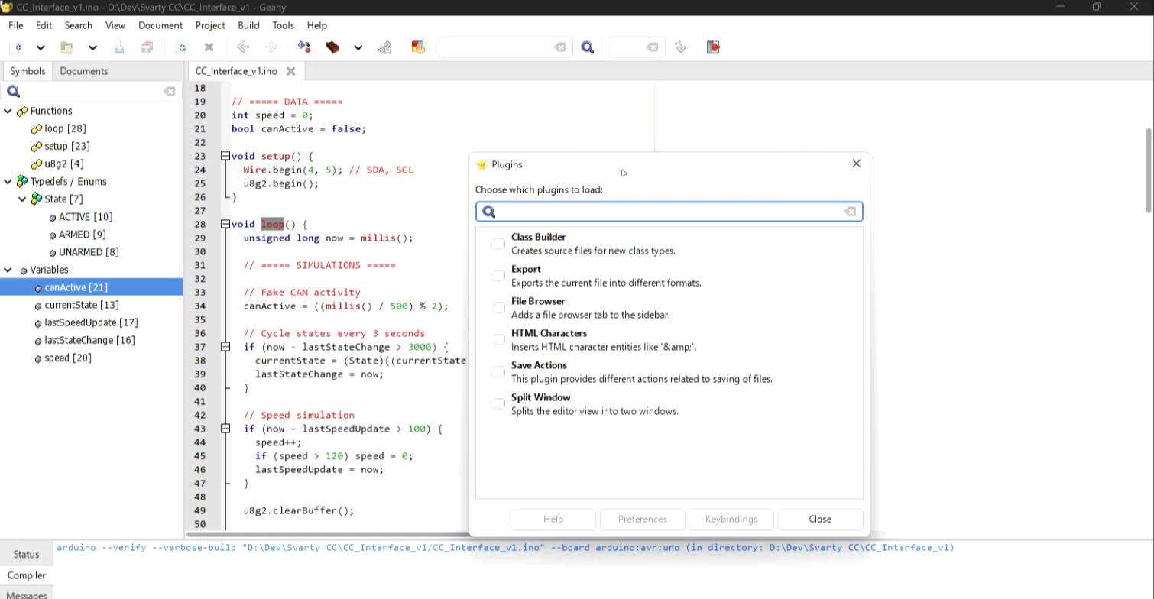Enable the Split Window plugin checkbox
The width and height of the screenshot is (1154, 599).
(x=499, y=404)
